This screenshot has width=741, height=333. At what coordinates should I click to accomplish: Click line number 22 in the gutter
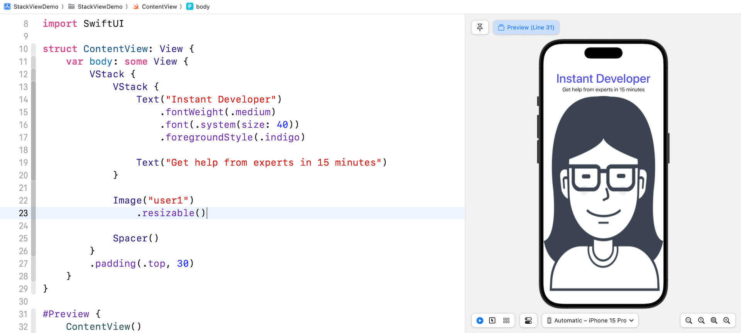tap(23, 201)
